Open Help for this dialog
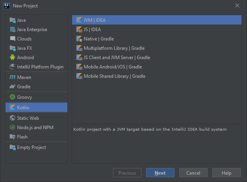Viewport: 247px width, 182px height. 226,173
